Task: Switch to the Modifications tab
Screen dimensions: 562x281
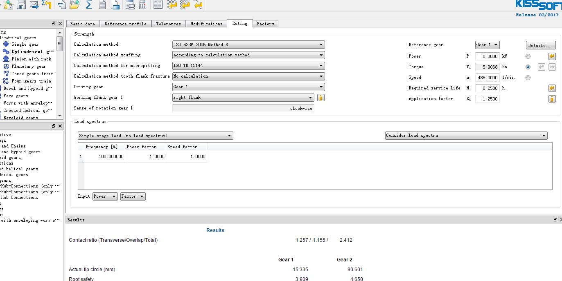Action: click(x=207, y=24)
